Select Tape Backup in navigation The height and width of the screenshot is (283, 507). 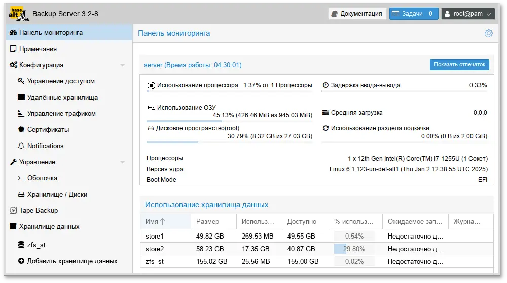point(39,211)
